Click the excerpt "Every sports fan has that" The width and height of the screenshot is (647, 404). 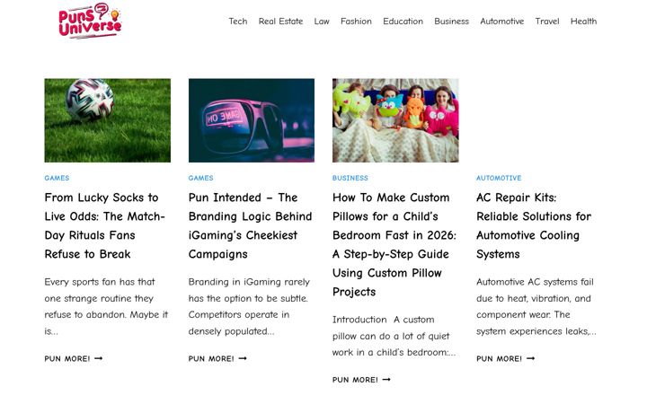click(100, 282)
